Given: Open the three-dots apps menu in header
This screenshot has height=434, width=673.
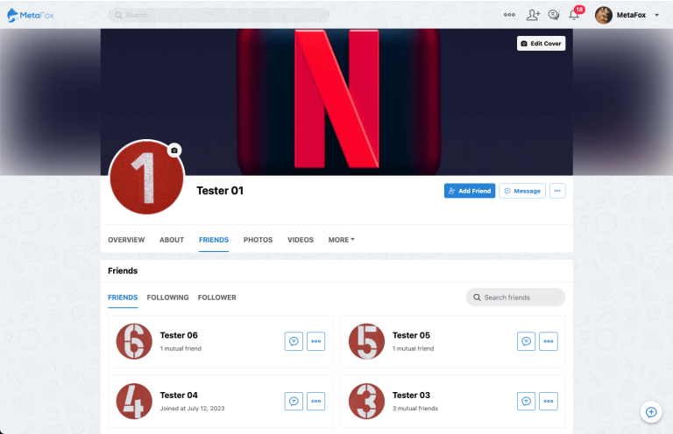Looking at the screenshot, I should click(x=509, y=15).
